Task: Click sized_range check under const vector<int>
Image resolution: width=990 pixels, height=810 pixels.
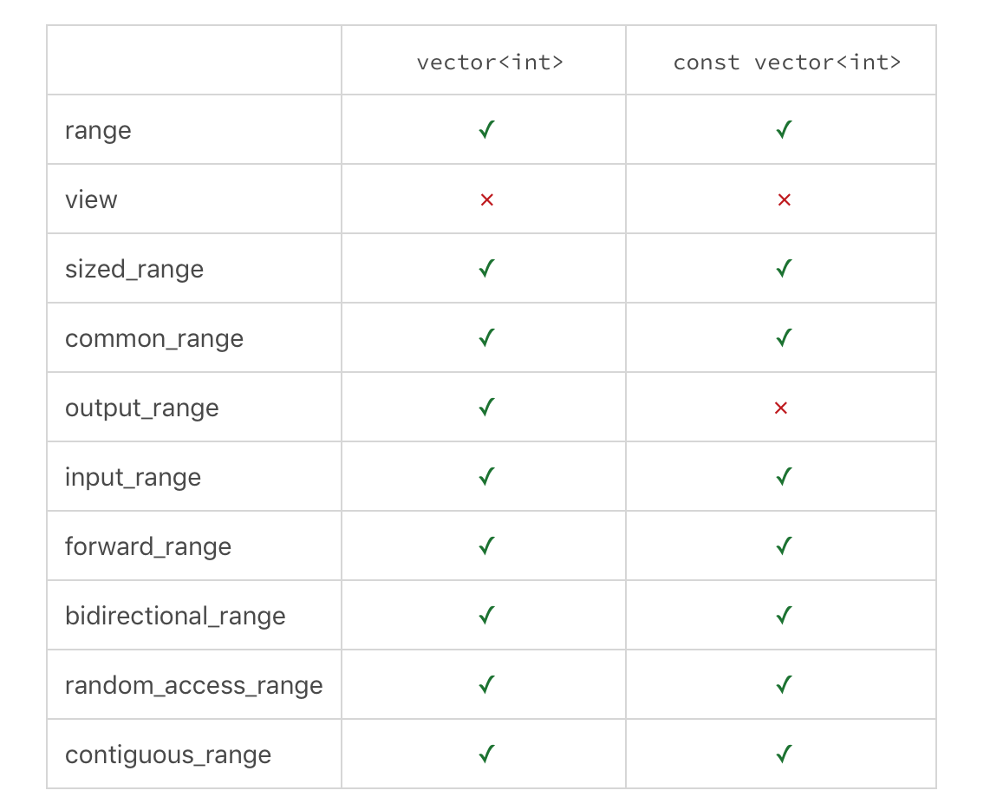Action: 784,269
